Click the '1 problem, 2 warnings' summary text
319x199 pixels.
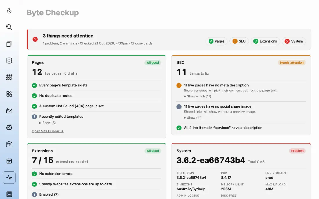(x=60, y=43)
